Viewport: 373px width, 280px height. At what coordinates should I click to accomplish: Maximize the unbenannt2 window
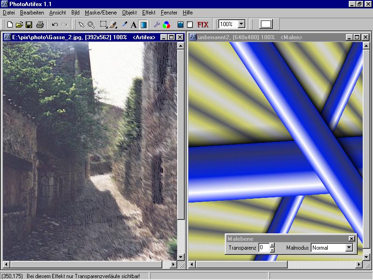[357, 37]
